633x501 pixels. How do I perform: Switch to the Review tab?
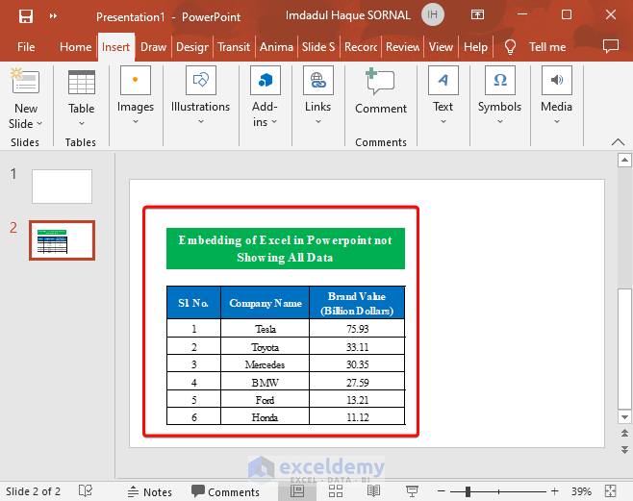click(x=403, y=47)
